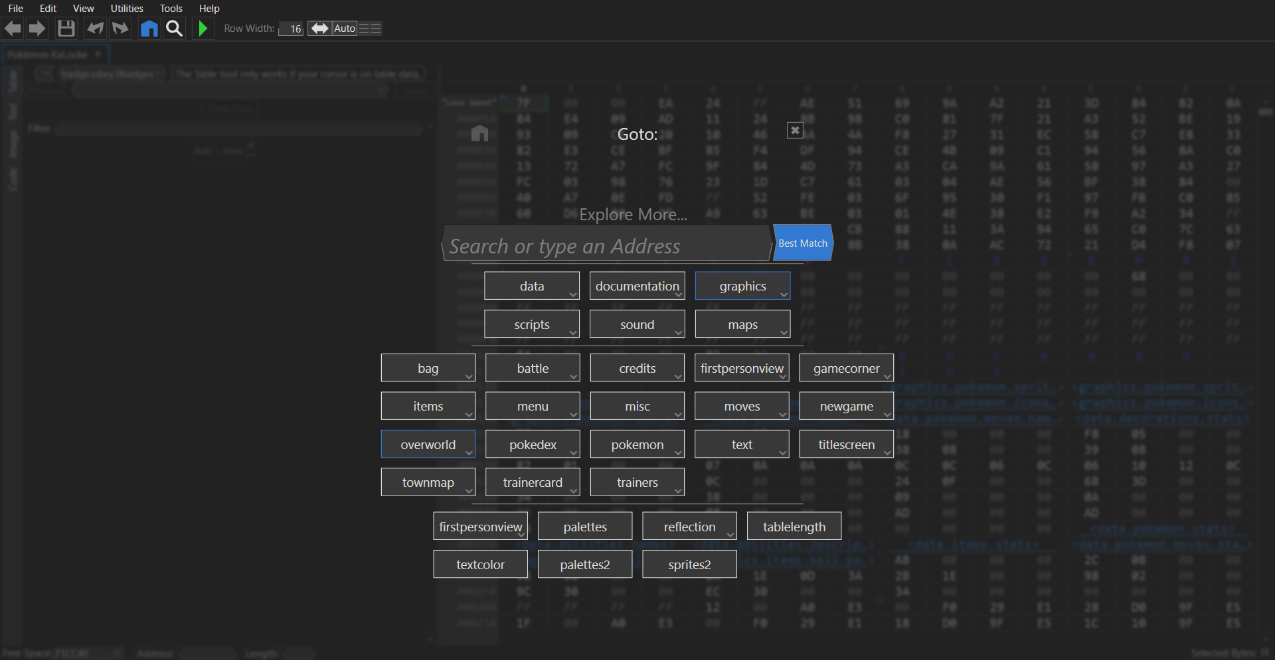Click the Redo arrow icon

click(120, 29)
